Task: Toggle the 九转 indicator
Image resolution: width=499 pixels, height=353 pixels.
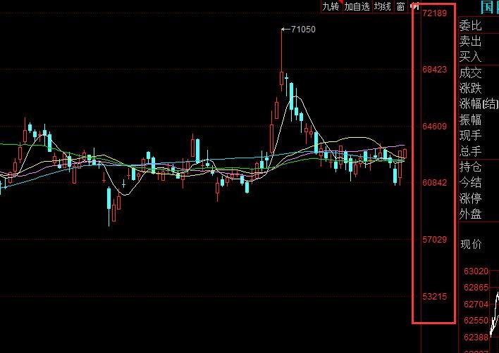Action: (x=331, y=6)
